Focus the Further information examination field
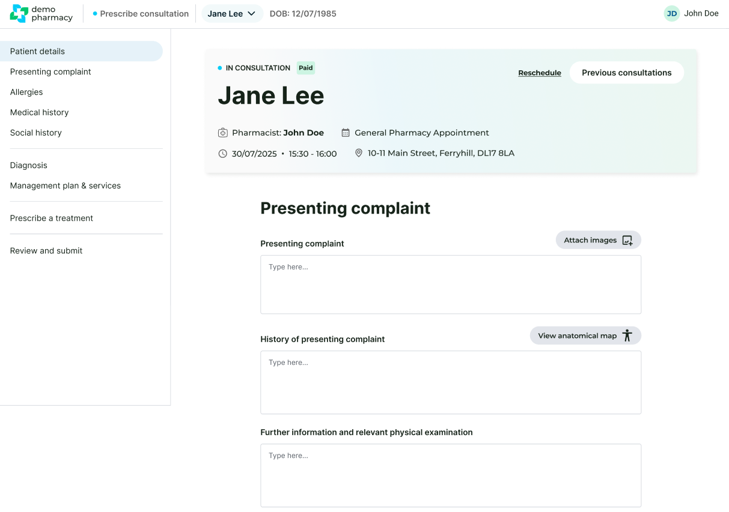The width and height of the screenshot is (729, 512). [450, 475]
